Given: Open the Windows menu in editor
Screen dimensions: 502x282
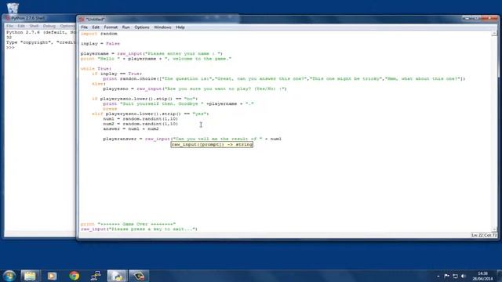Looking at the screenshot, I should [x=162, y=27].
